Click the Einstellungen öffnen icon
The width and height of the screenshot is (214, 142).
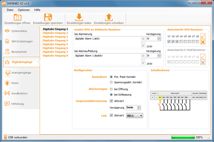tap(17, 17)
